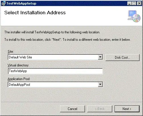Click the Select Installation Address heading
This screenshot has height=116, width=143.
point(35,13)
